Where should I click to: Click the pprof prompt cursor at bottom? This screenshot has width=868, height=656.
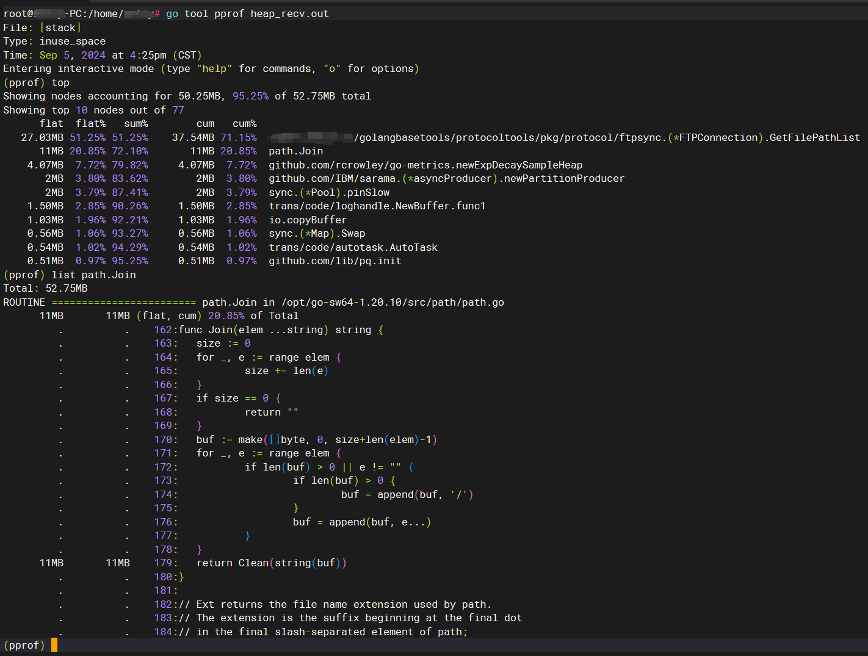[54, 645]
